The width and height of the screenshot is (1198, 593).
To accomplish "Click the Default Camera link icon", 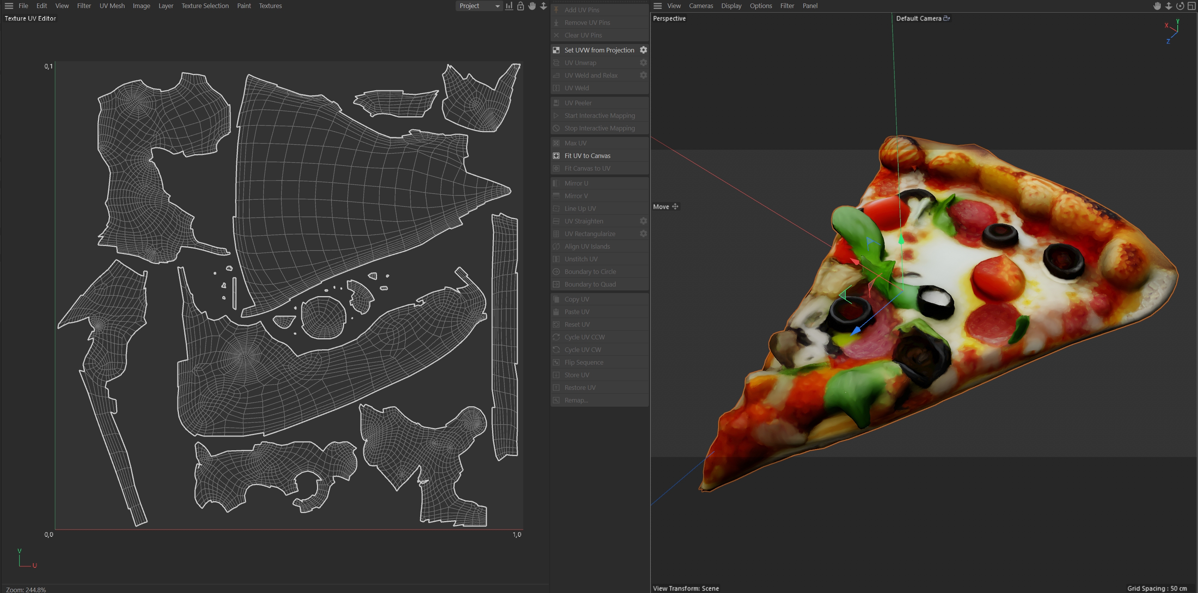I will click(x=946, y=18).
